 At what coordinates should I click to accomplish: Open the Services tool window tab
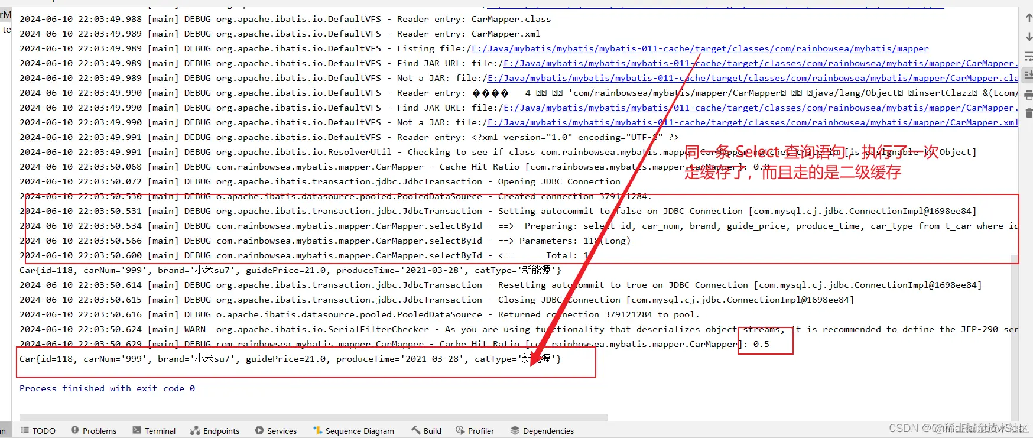click(276, 431)
